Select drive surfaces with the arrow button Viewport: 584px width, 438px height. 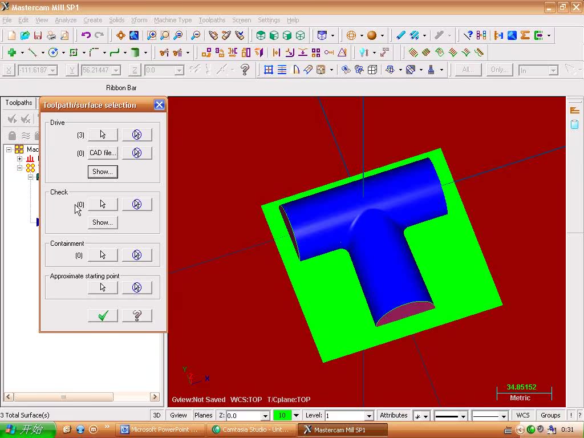[103, 135]
